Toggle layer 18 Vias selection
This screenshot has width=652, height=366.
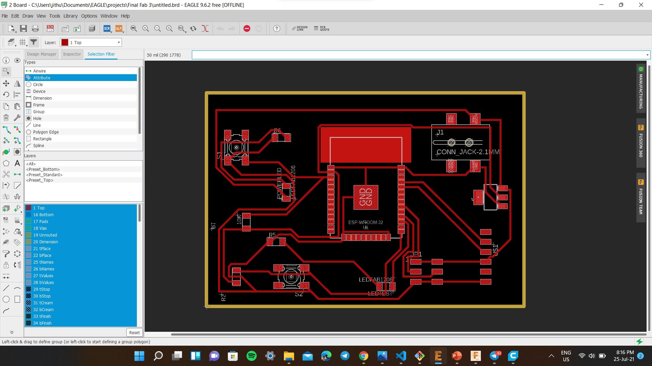click(x=80, y=228)
